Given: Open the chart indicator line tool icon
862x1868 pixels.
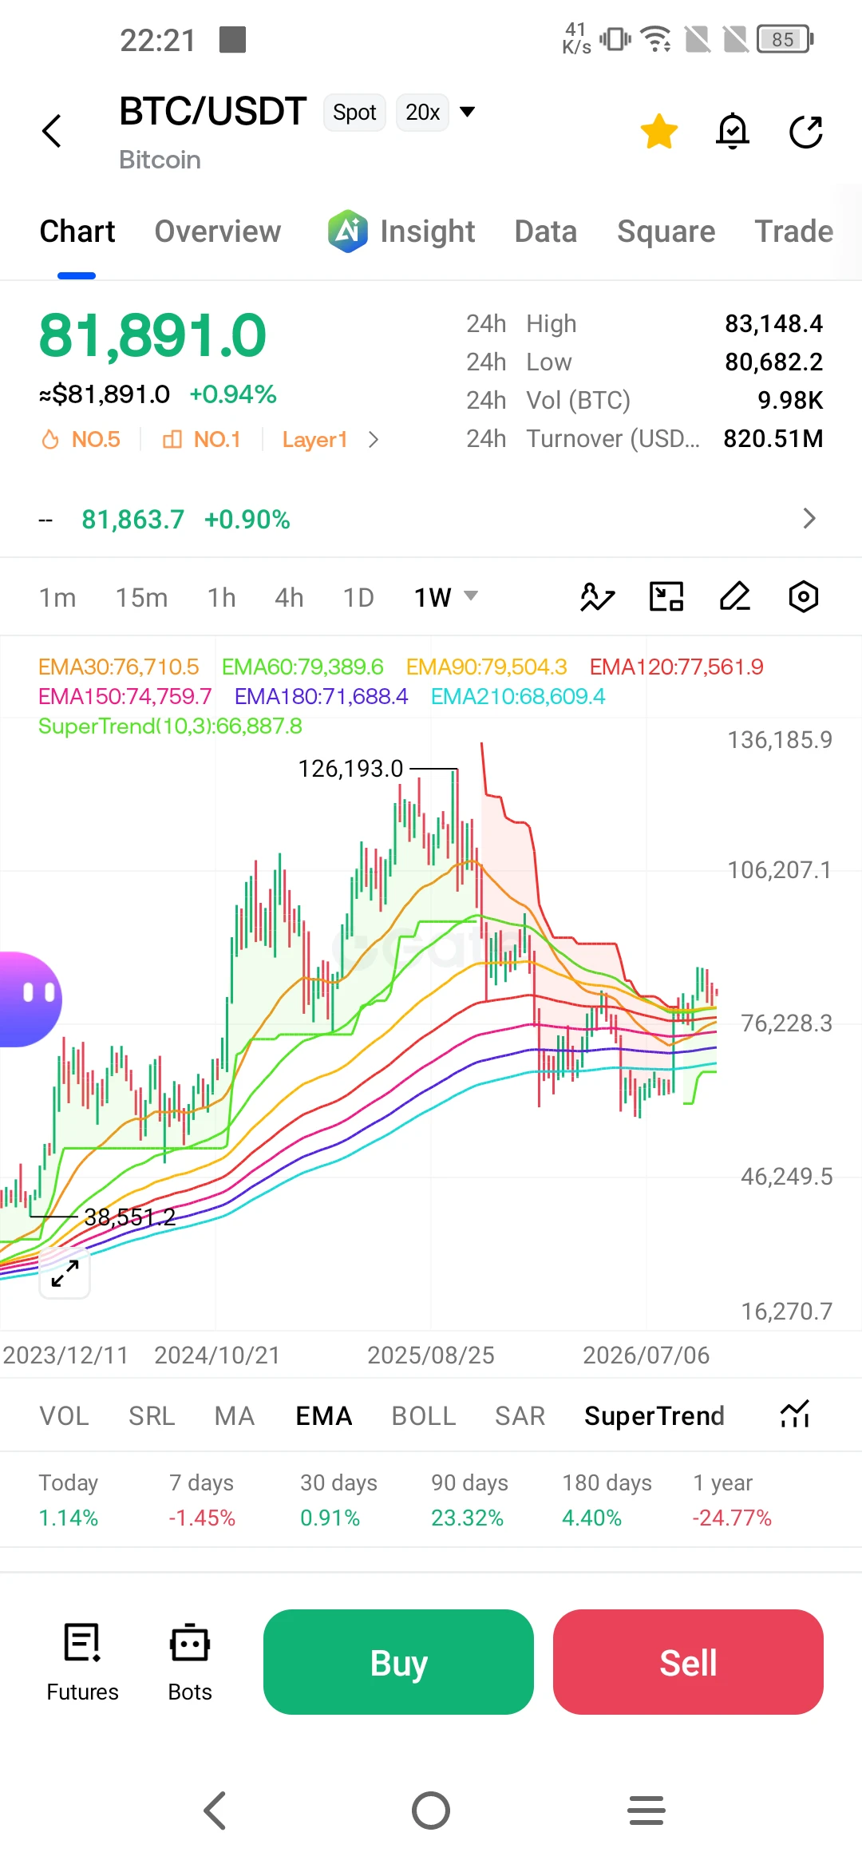Looking at the screenshot, I should (597, 597).
